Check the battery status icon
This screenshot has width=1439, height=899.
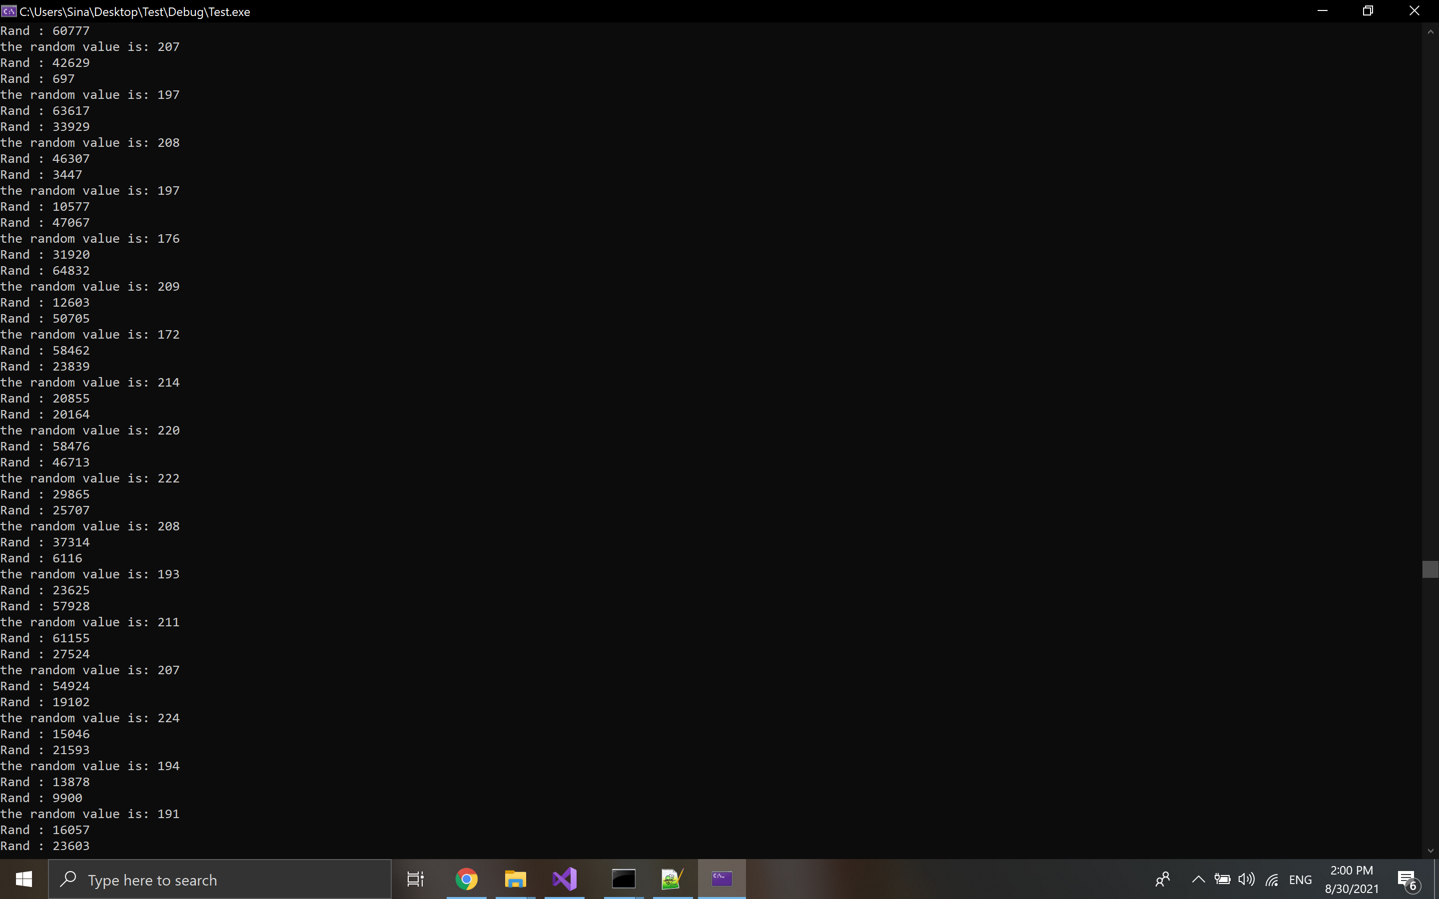coord(1222,880)
